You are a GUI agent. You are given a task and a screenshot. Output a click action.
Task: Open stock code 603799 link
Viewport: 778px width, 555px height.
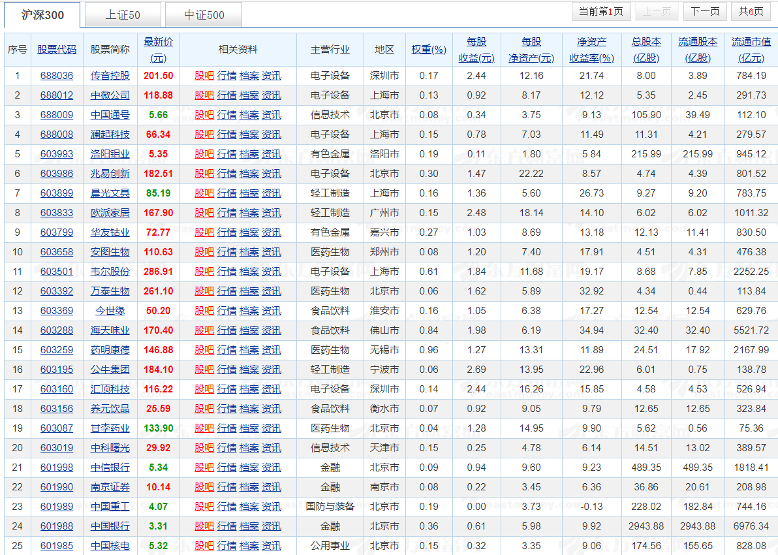(57, 232)
